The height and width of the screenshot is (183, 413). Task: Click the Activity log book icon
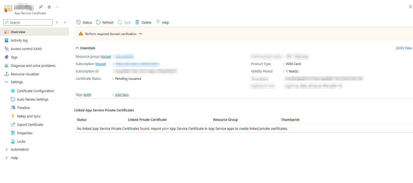[x=7, y=40]
